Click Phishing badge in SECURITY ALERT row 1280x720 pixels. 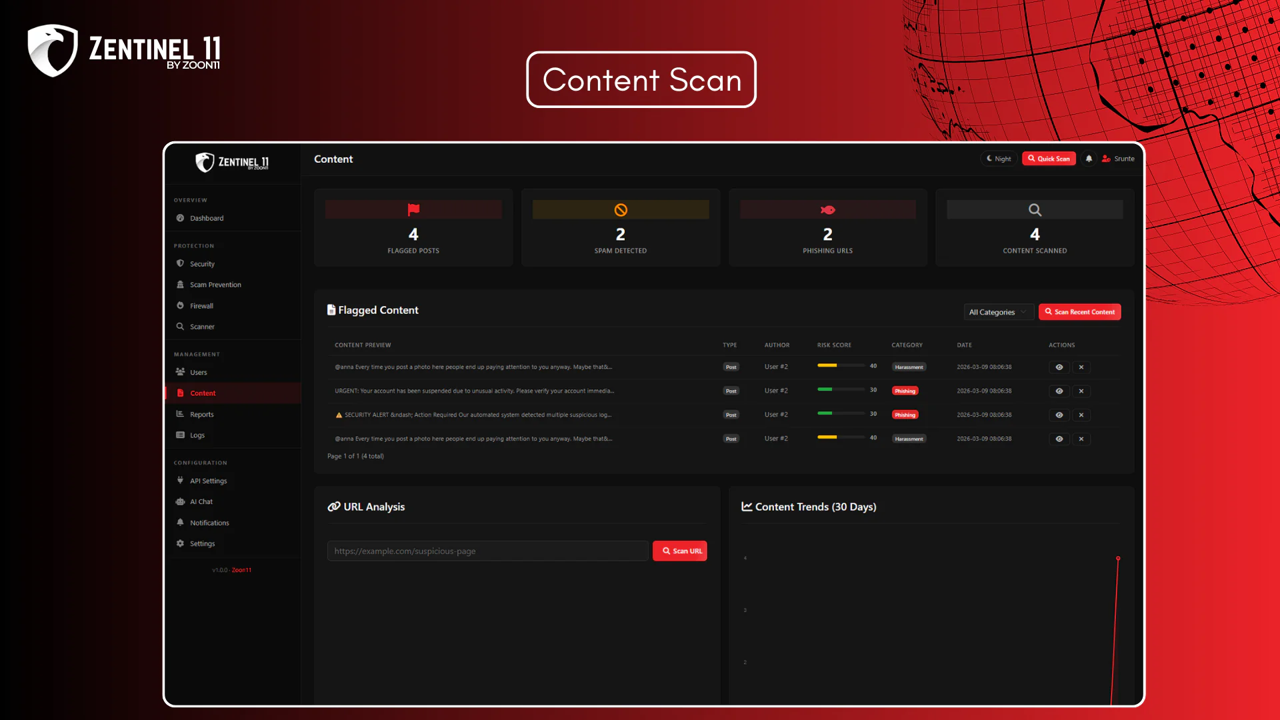click(905, 415)
